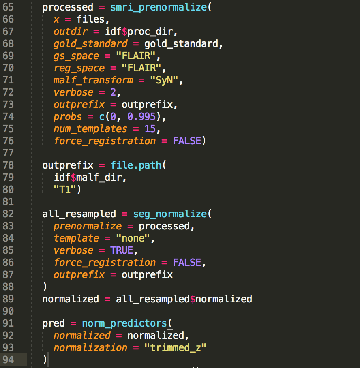Click line number 65 in gutter
Viewport: 360px width, 368px height.
click(8, 7)
